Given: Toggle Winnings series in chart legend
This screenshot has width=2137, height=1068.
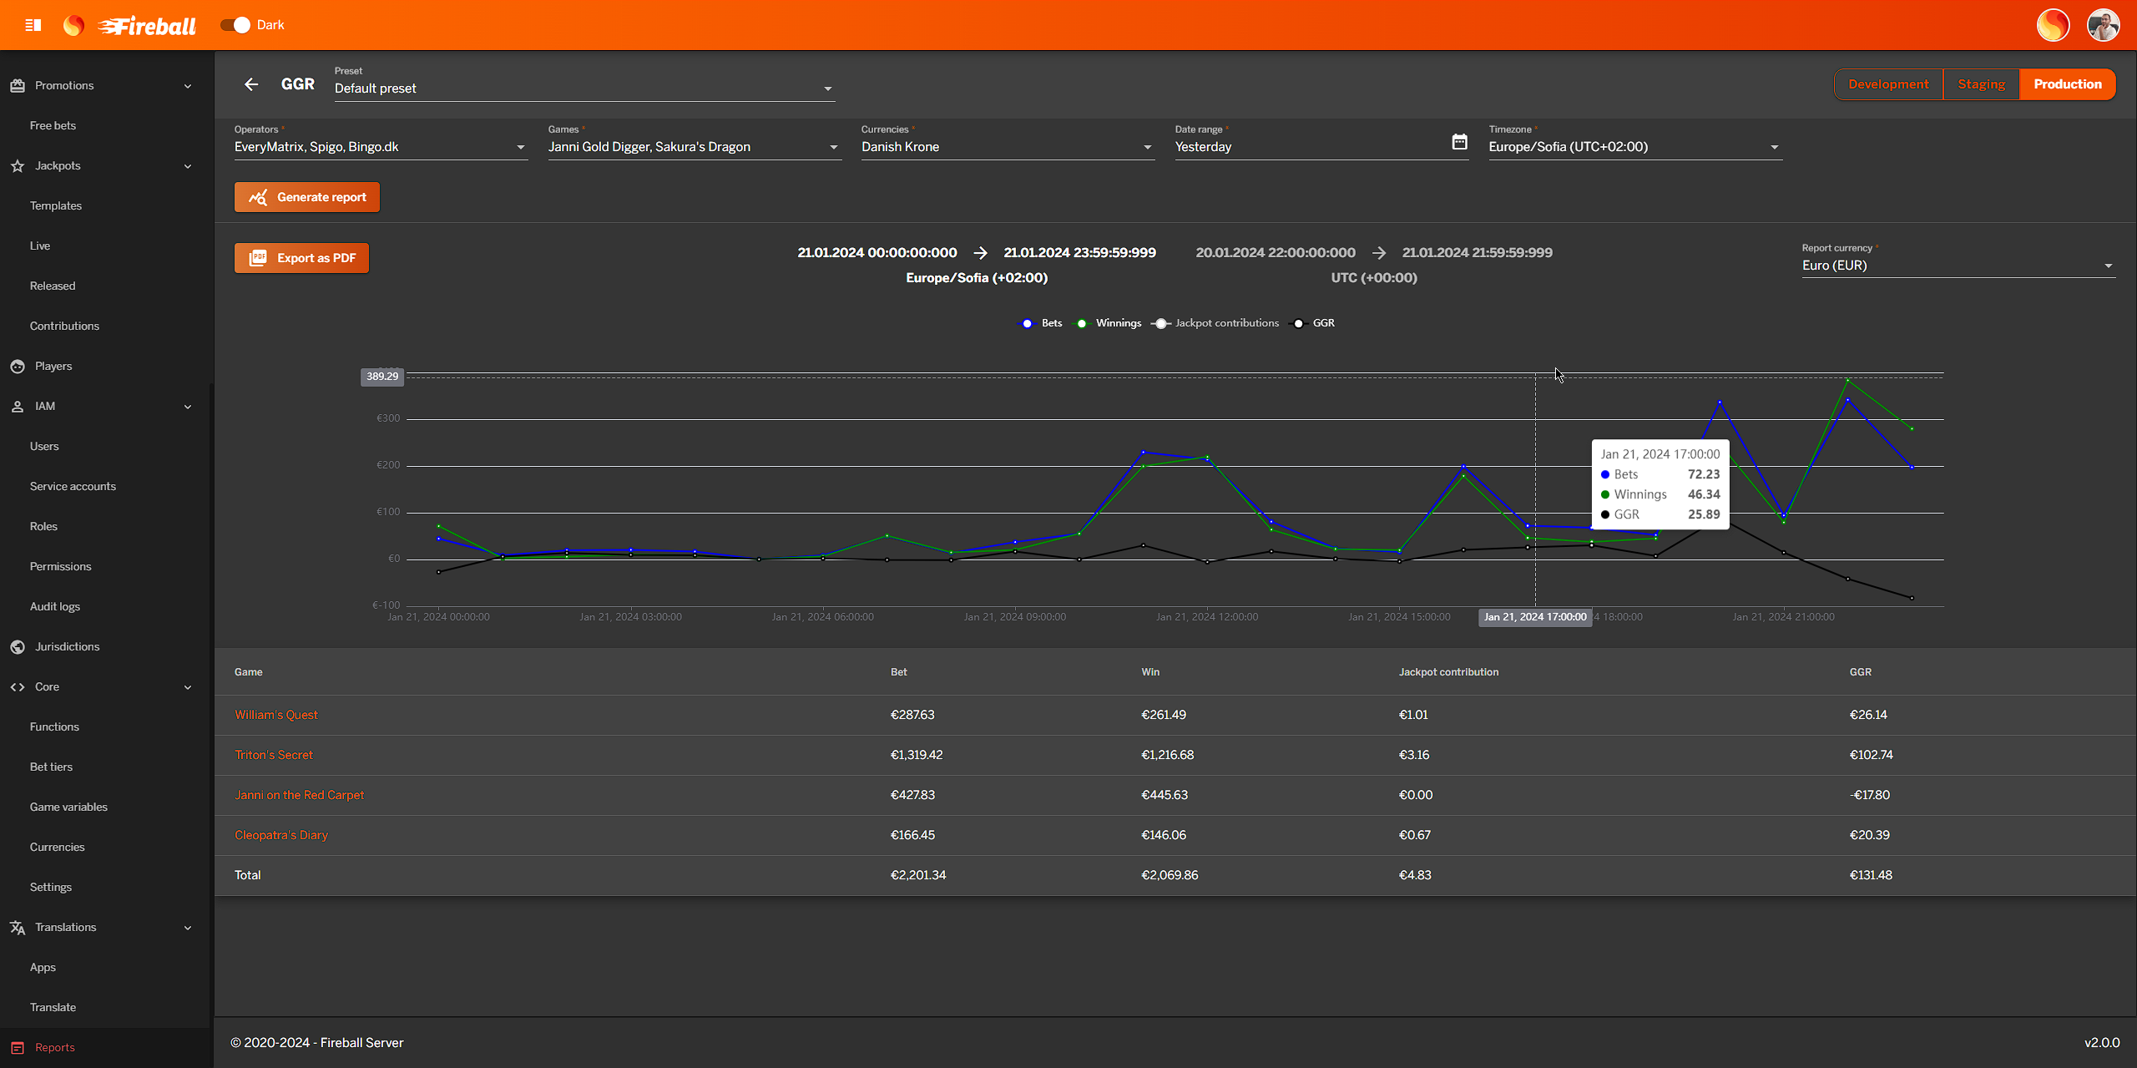Looking at the screenshot, I should coord(1109,323).
